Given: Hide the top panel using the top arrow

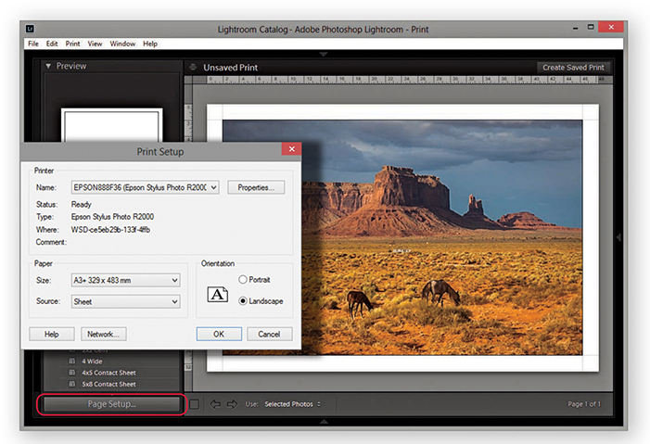Looking at the screenshot, I should [324, 55].
